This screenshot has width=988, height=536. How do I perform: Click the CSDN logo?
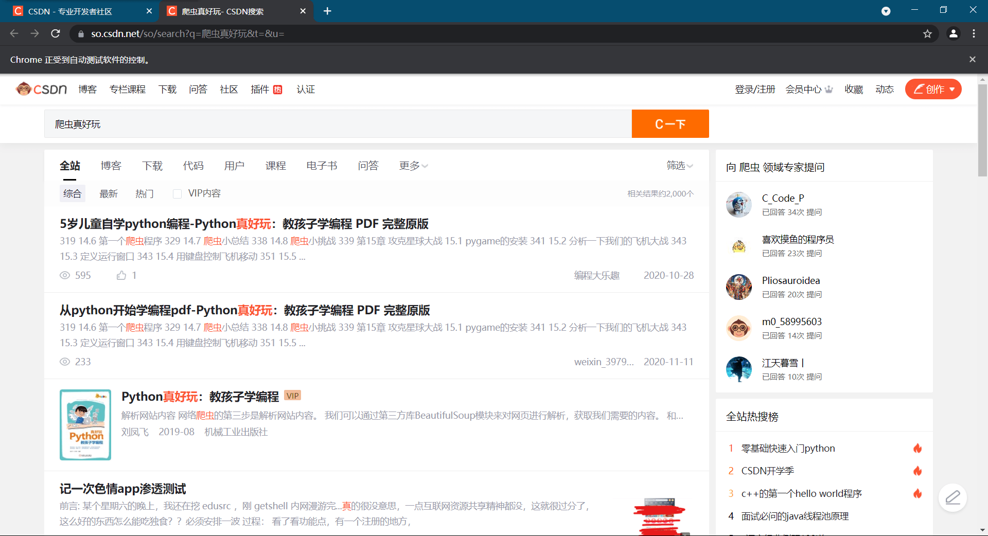[x=41, y=89]
